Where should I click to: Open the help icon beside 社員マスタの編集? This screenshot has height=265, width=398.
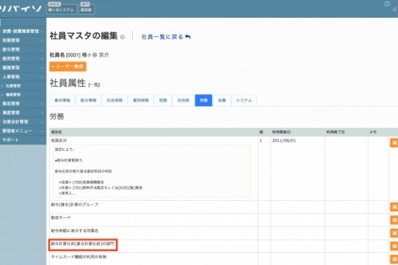122,37
